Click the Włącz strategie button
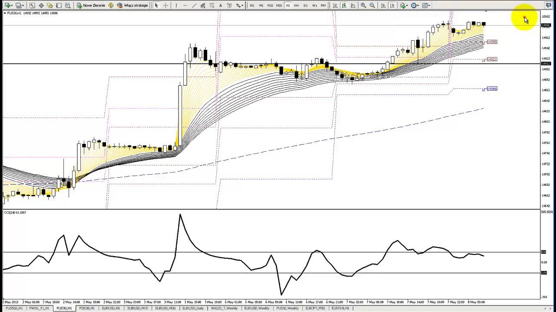 [132, 5]
